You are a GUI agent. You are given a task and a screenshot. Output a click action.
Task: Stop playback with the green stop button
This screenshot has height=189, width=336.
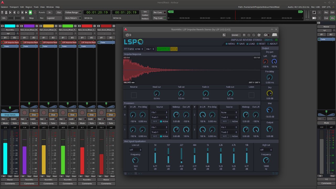tap(30, 12)
